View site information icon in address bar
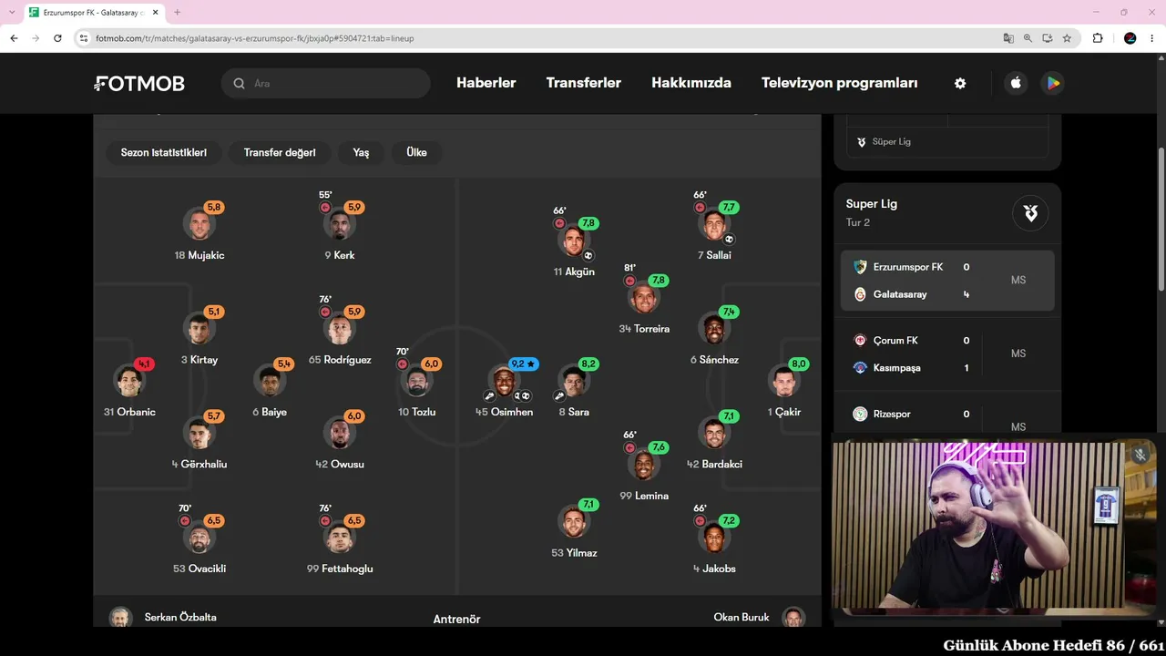1166x656 pixels. coord(84,38)
